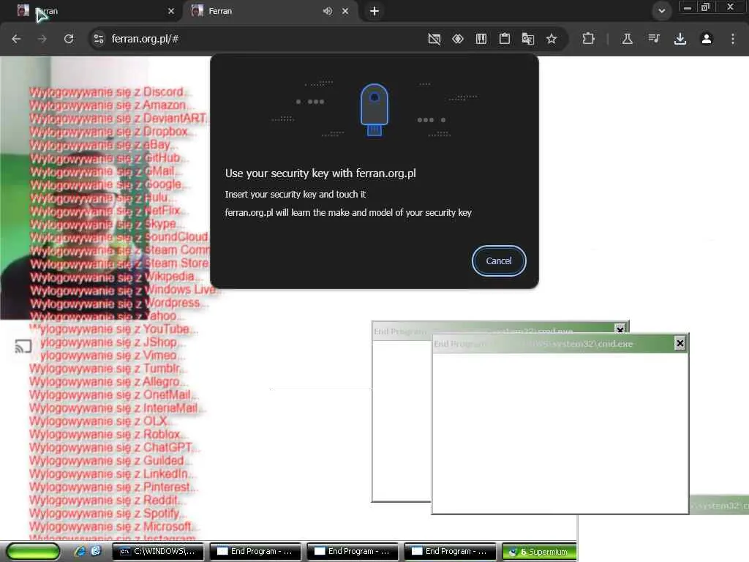Mute the second Ferran tab via speaker icon
749x562 pixels.
click(x=327, y=11)
